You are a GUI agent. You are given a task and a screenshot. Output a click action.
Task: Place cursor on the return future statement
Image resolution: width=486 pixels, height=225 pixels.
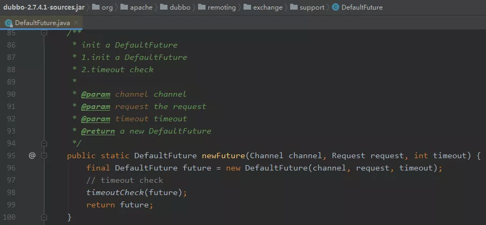coord(120,205)
